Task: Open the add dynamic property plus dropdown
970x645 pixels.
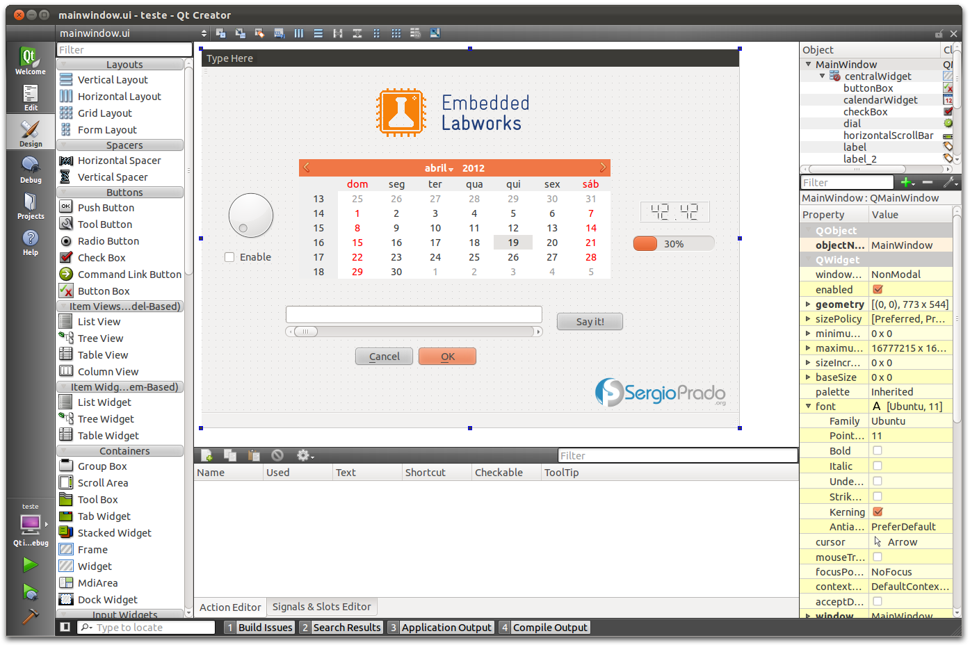Action: (907, 182)
